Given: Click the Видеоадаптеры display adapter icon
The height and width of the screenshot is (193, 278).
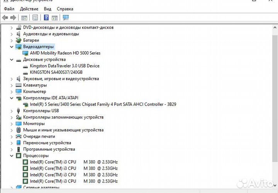Looking at the screenshot, I should [19, 47].
